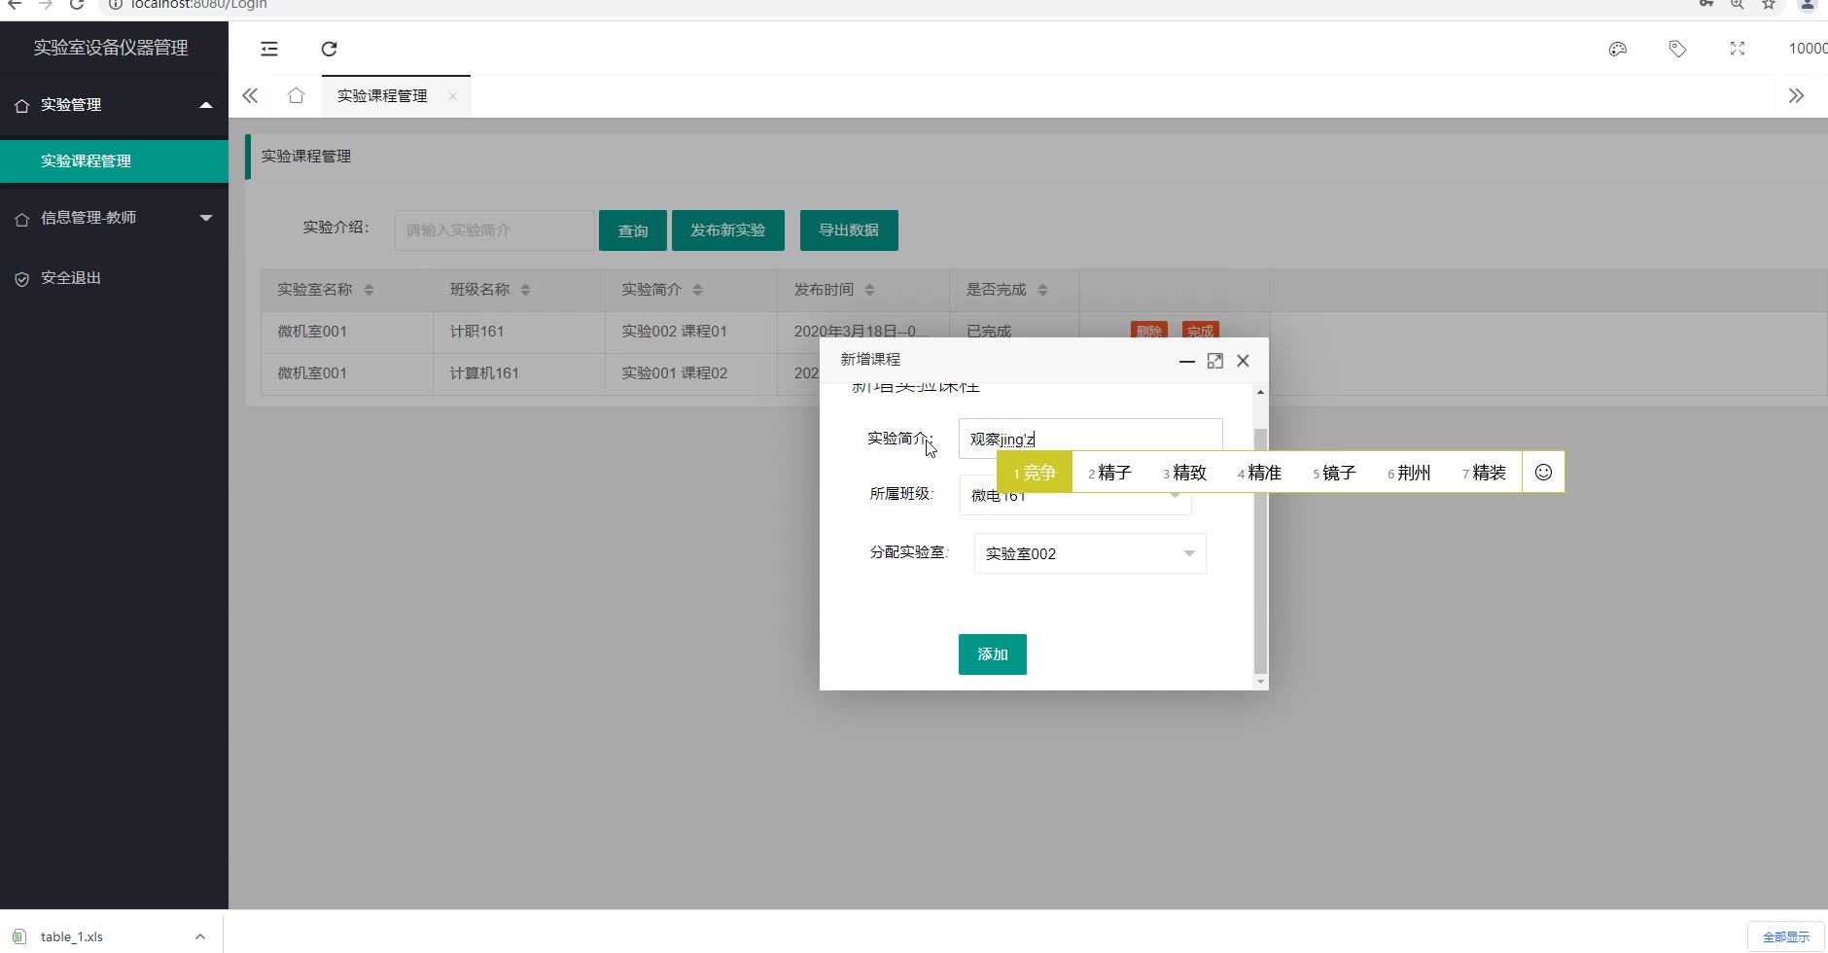This screenshot has height=953, width=1828.
Task: Close the 实验课程管理 tab
Action: point(453,96)
